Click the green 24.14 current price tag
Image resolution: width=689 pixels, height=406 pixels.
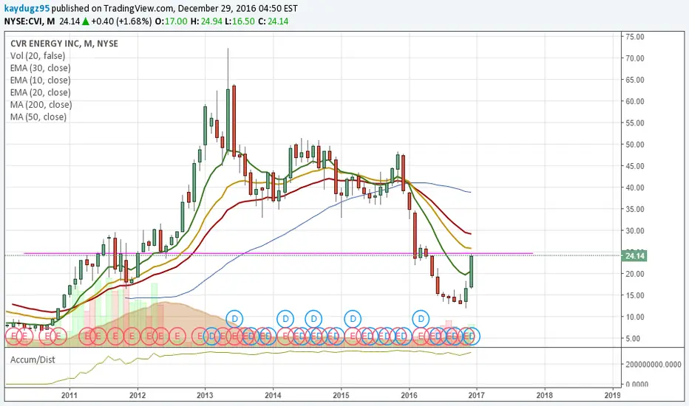pyautogui.click(x=634, y=256)
